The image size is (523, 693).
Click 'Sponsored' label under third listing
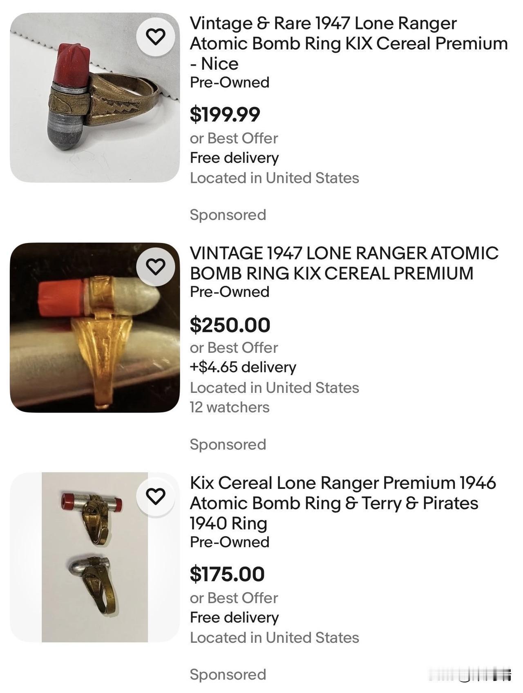click(228, 674)
